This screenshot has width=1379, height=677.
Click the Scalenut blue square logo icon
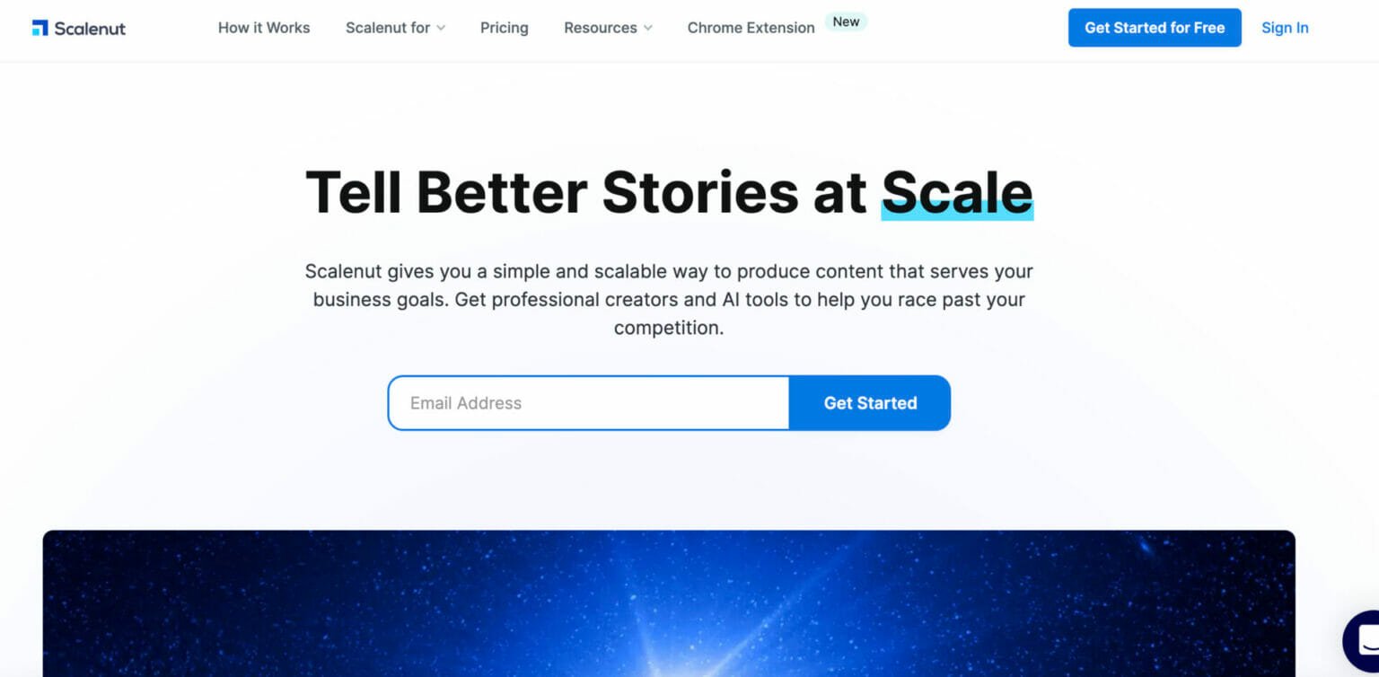coord(40,28)
